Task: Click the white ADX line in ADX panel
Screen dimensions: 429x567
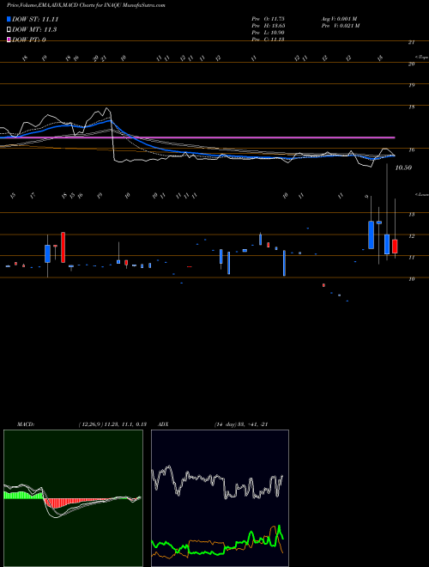Action: point(217,483)
